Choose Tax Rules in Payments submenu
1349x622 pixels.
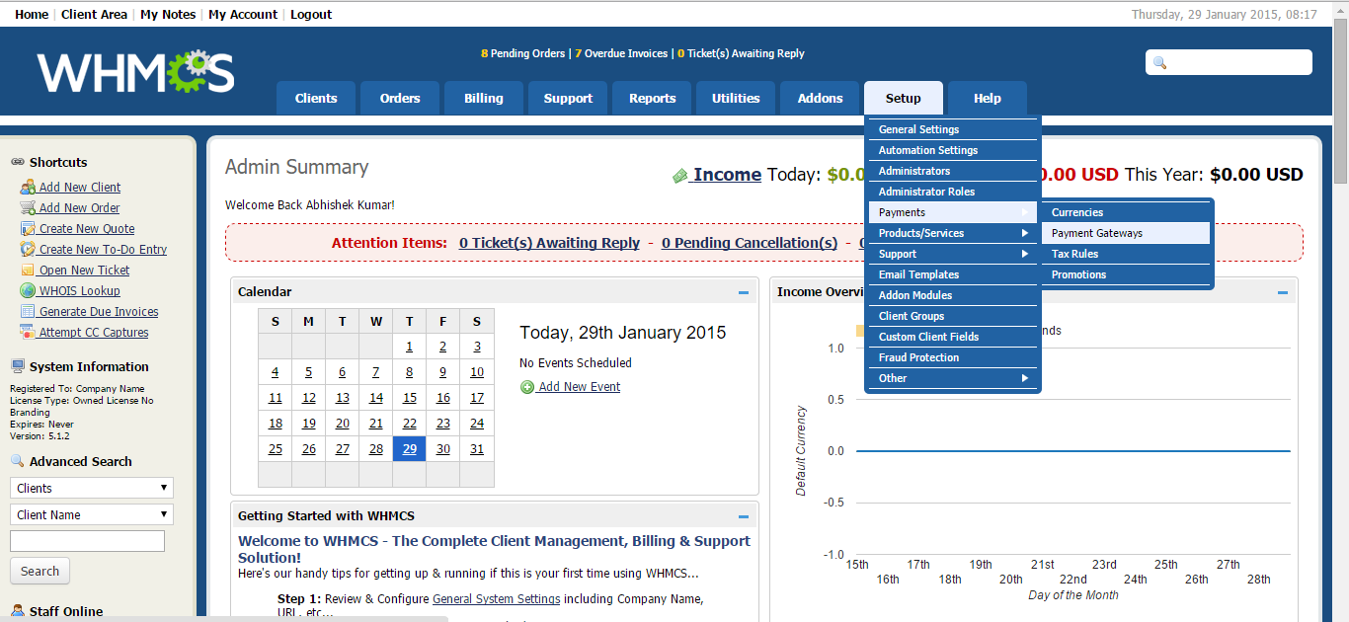pos(1126,254)
